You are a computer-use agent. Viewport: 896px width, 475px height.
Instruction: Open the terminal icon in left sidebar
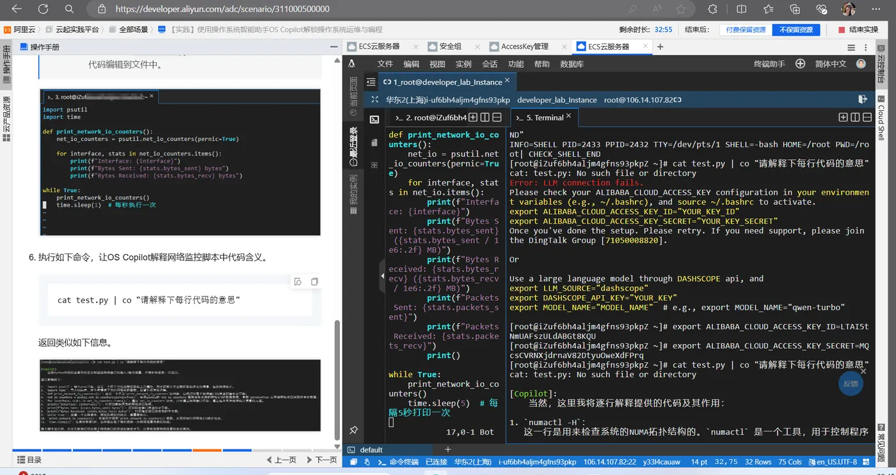point(374,119)
